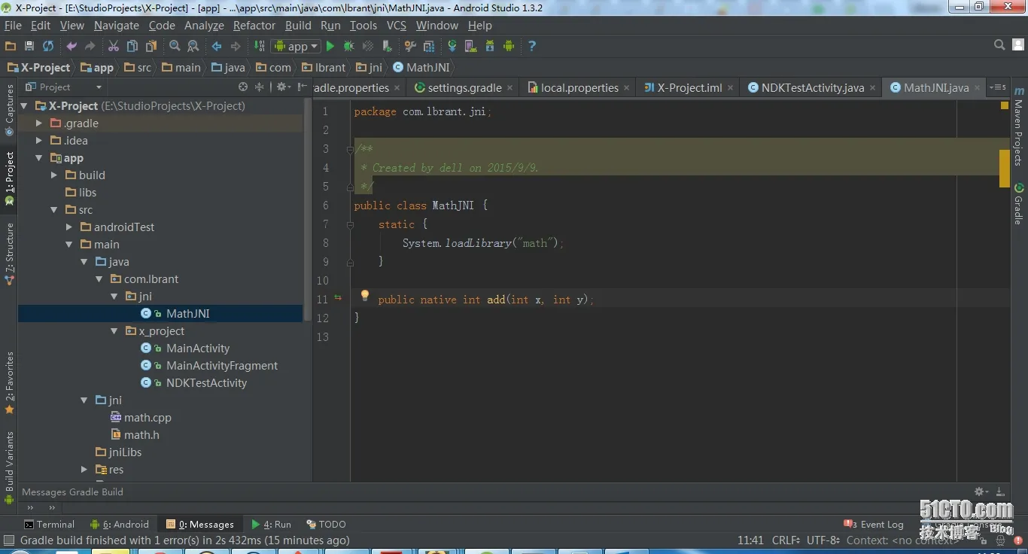Close the X-Project.iml tab
1028x554 pixels.
(x=730, y=88)
